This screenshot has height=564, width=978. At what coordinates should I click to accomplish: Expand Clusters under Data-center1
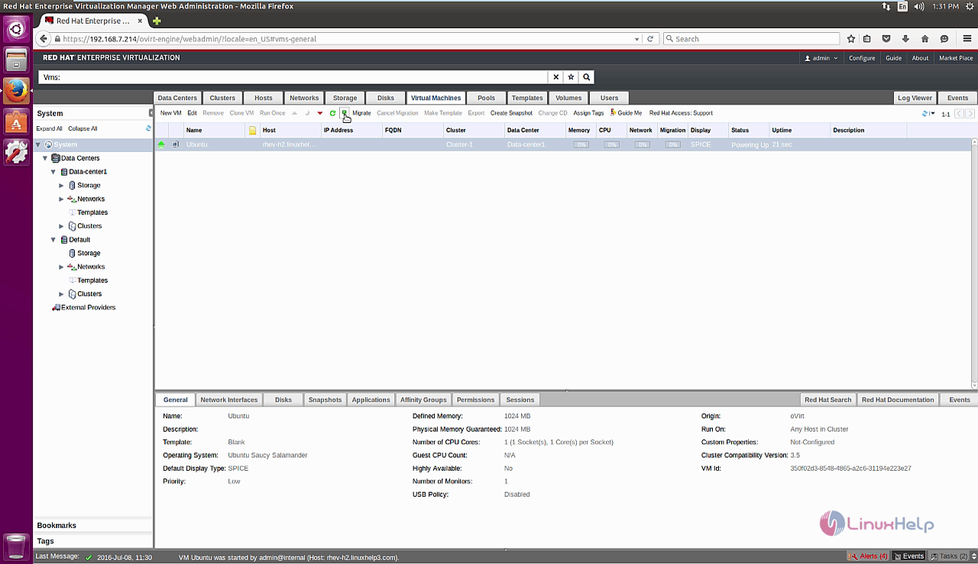pos(62,226)
